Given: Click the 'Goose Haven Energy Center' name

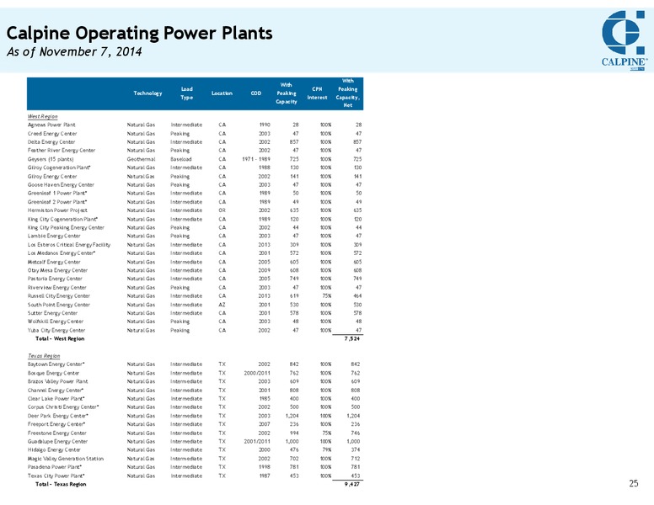Looking at the screenshot, I should 61,185.
